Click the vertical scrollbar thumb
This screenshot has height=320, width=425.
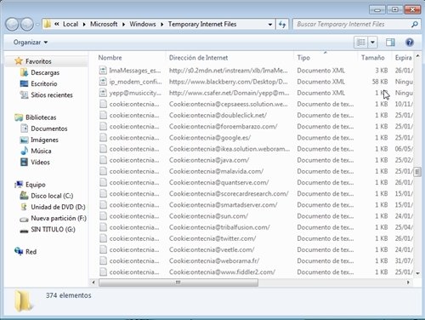(417, 172)
